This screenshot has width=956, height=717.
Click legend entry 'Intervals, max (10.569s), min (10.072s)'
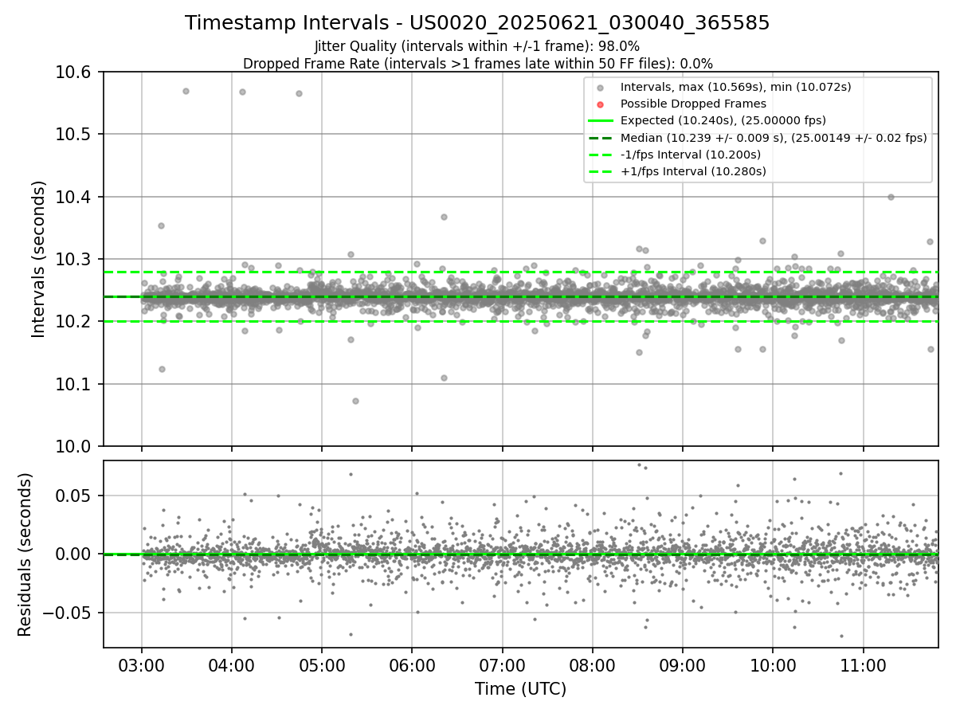pyautogui.click(x=736, y=87)
